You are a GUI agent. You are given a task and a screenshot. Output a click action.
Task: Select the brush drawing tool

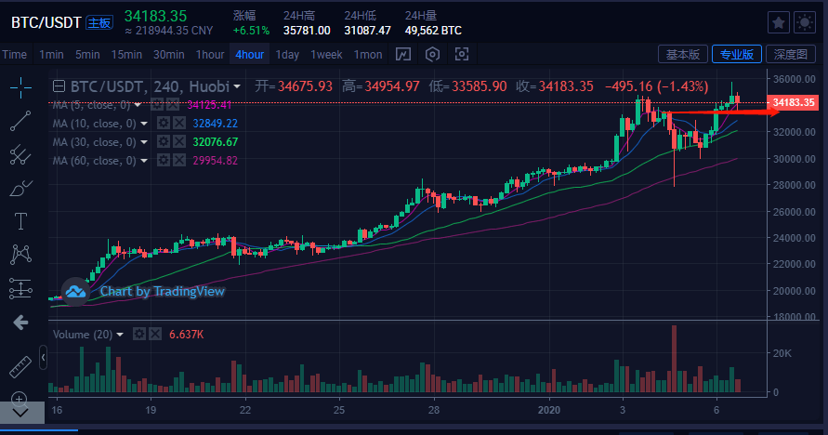point(20,189)
